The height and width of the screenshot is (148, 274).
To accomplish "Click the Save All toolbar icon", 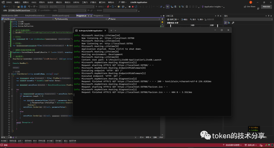I will pyautogui.click(x=25, y=7).
